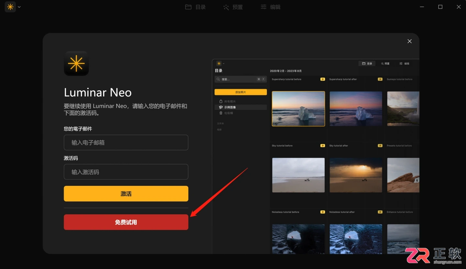
Task: Open the Luminar Neo star logo menu
Action: pos(10,7)
